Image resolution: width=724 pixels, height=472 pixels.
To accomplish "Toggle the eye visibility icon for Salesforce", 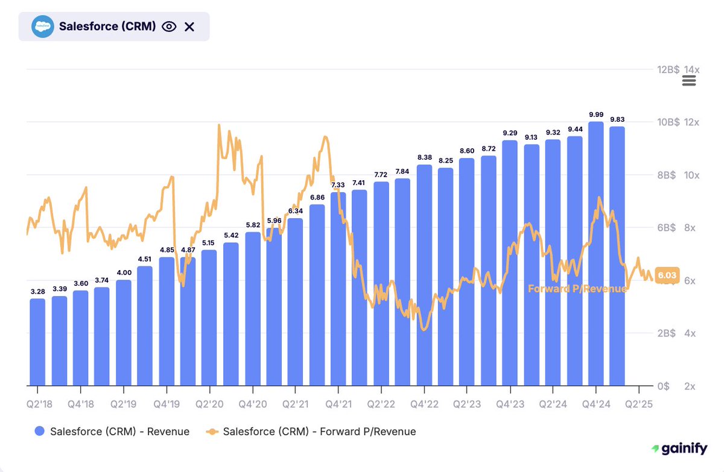I will [x=169, y=27].
